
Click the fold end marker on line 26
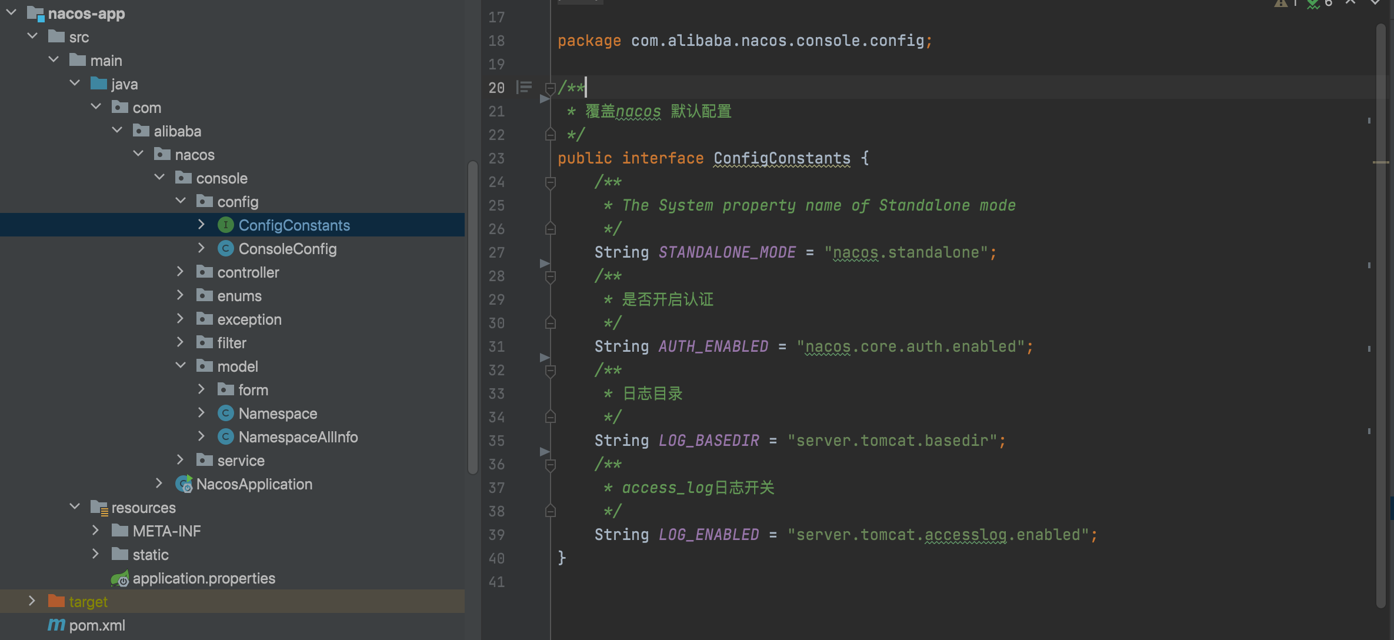[x=551, y=229]
